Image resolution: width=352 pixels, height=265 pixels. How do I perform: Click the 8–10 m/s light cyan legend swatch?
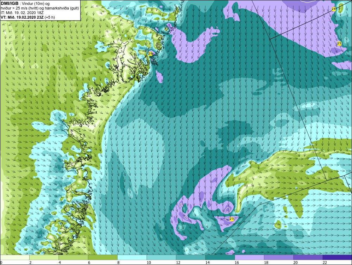coord(132,257)
